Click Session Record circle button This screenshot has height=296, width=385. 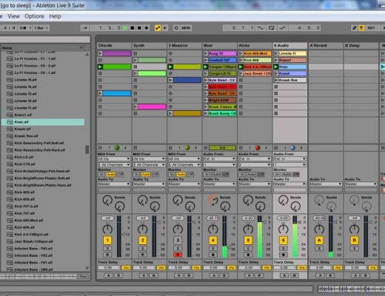tap(176, 28)
